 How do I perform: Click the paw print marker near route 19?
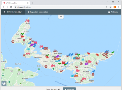coord(61,71)
